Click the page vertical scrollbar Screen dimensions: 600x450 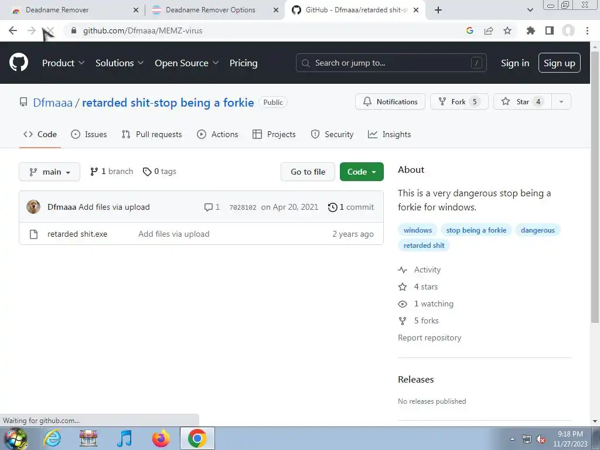point(595,187)
